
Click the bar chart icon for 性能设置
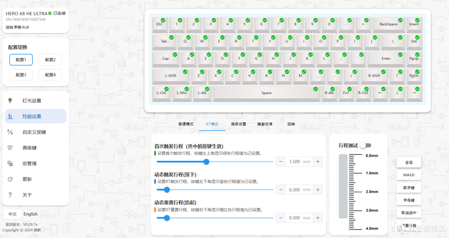tap(10, 116)
